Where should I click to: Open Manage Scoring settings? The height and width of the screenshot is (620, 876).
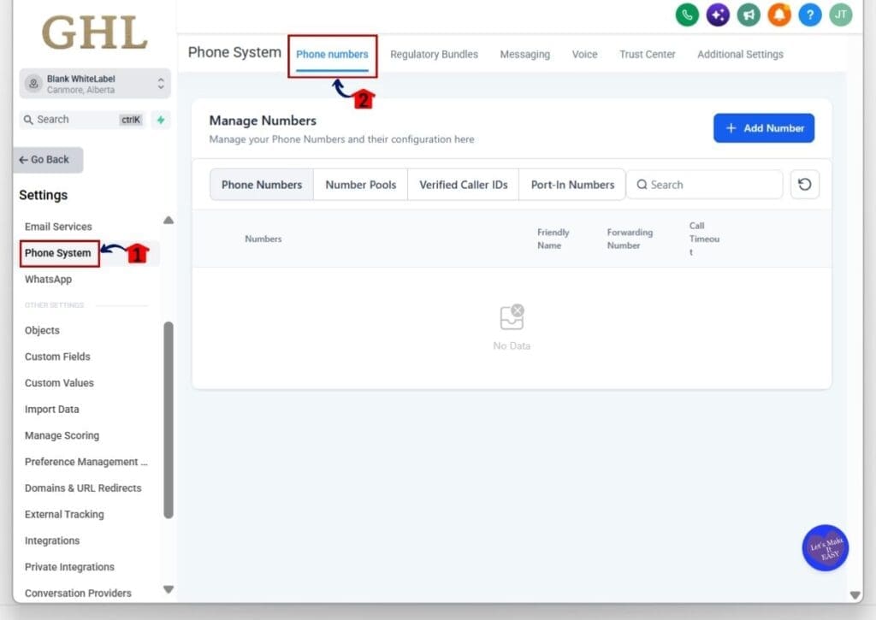point(62,435)
